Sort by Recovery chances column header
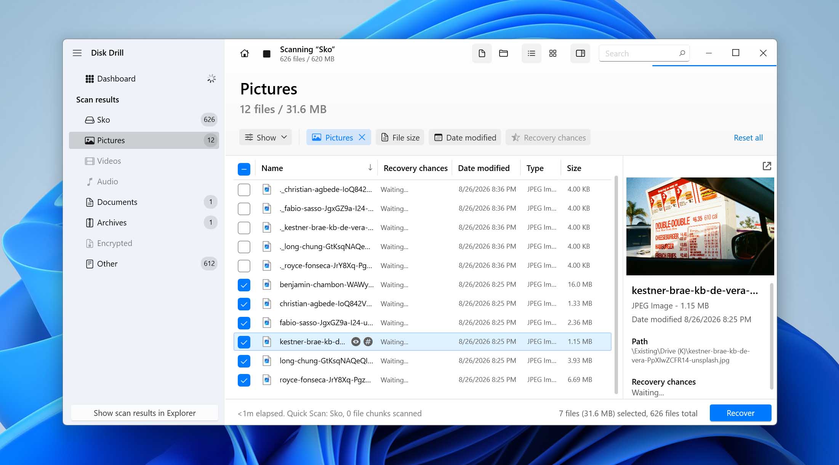839x465 pixels. (x=415, y=168)
